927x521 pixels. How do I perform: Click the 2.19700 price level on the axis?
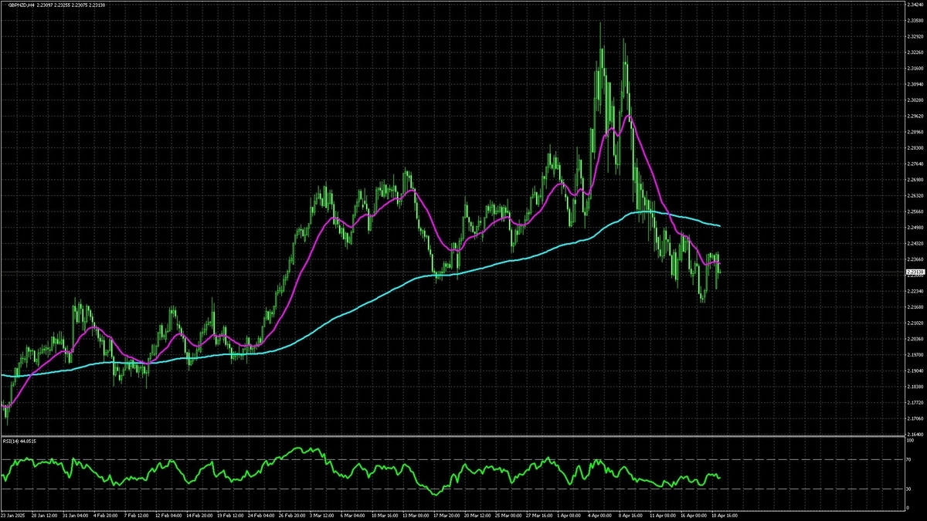[x=915, y=355]
